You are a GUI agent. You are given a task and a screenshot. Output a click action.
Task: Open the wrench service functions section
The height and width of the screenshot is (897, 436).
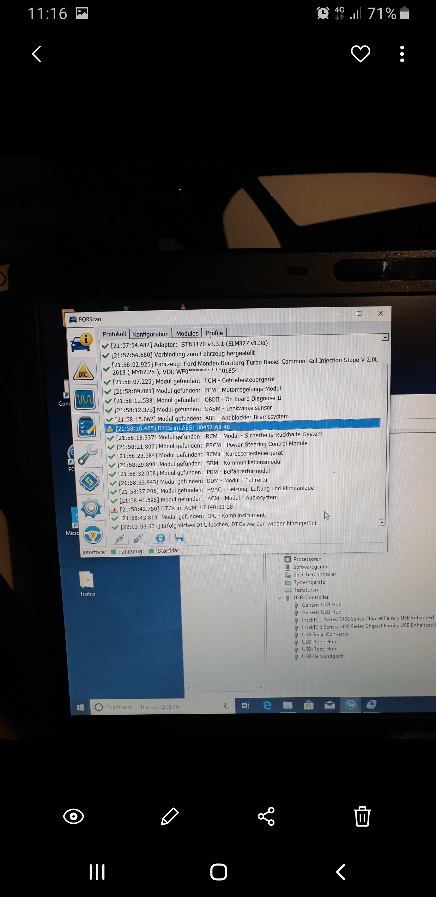[x=88, y=455]
